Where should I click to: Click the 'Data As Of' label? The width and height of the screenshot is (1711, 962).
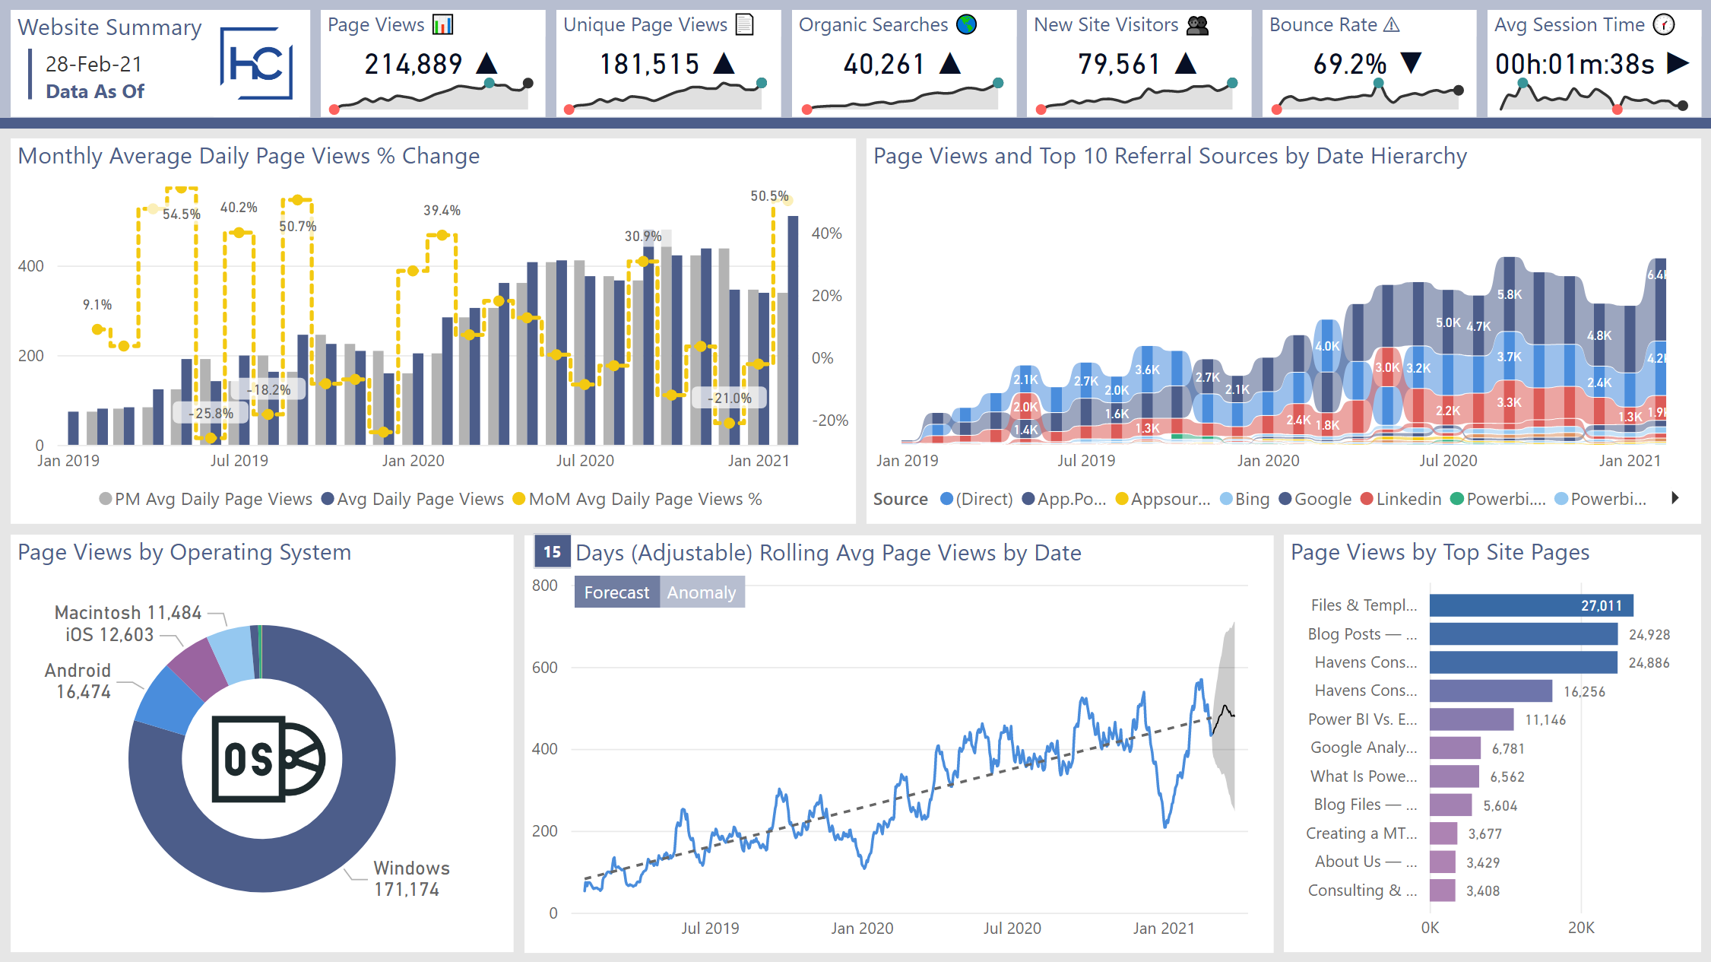click(95, 91)
